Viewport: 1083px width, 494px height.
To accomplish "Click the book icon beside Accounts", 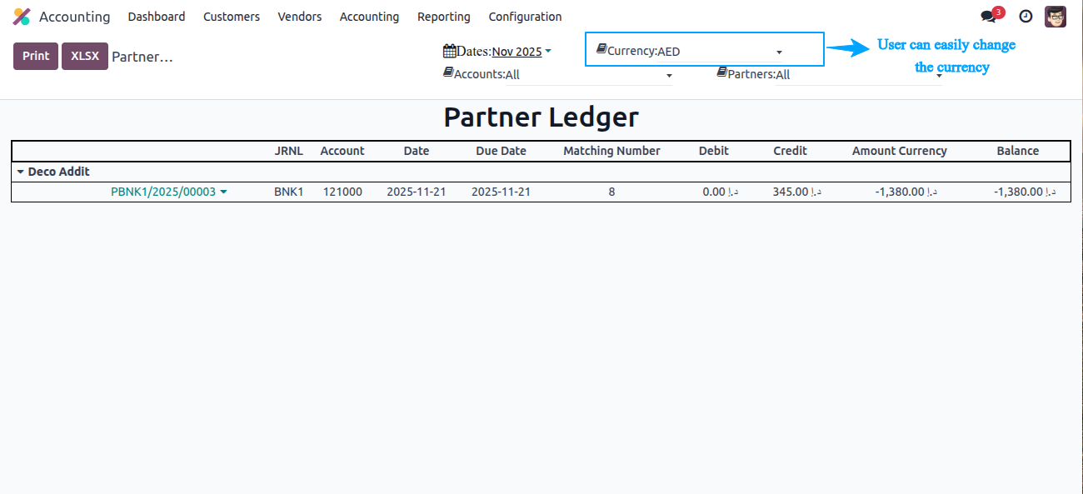I will click(448, 73).
